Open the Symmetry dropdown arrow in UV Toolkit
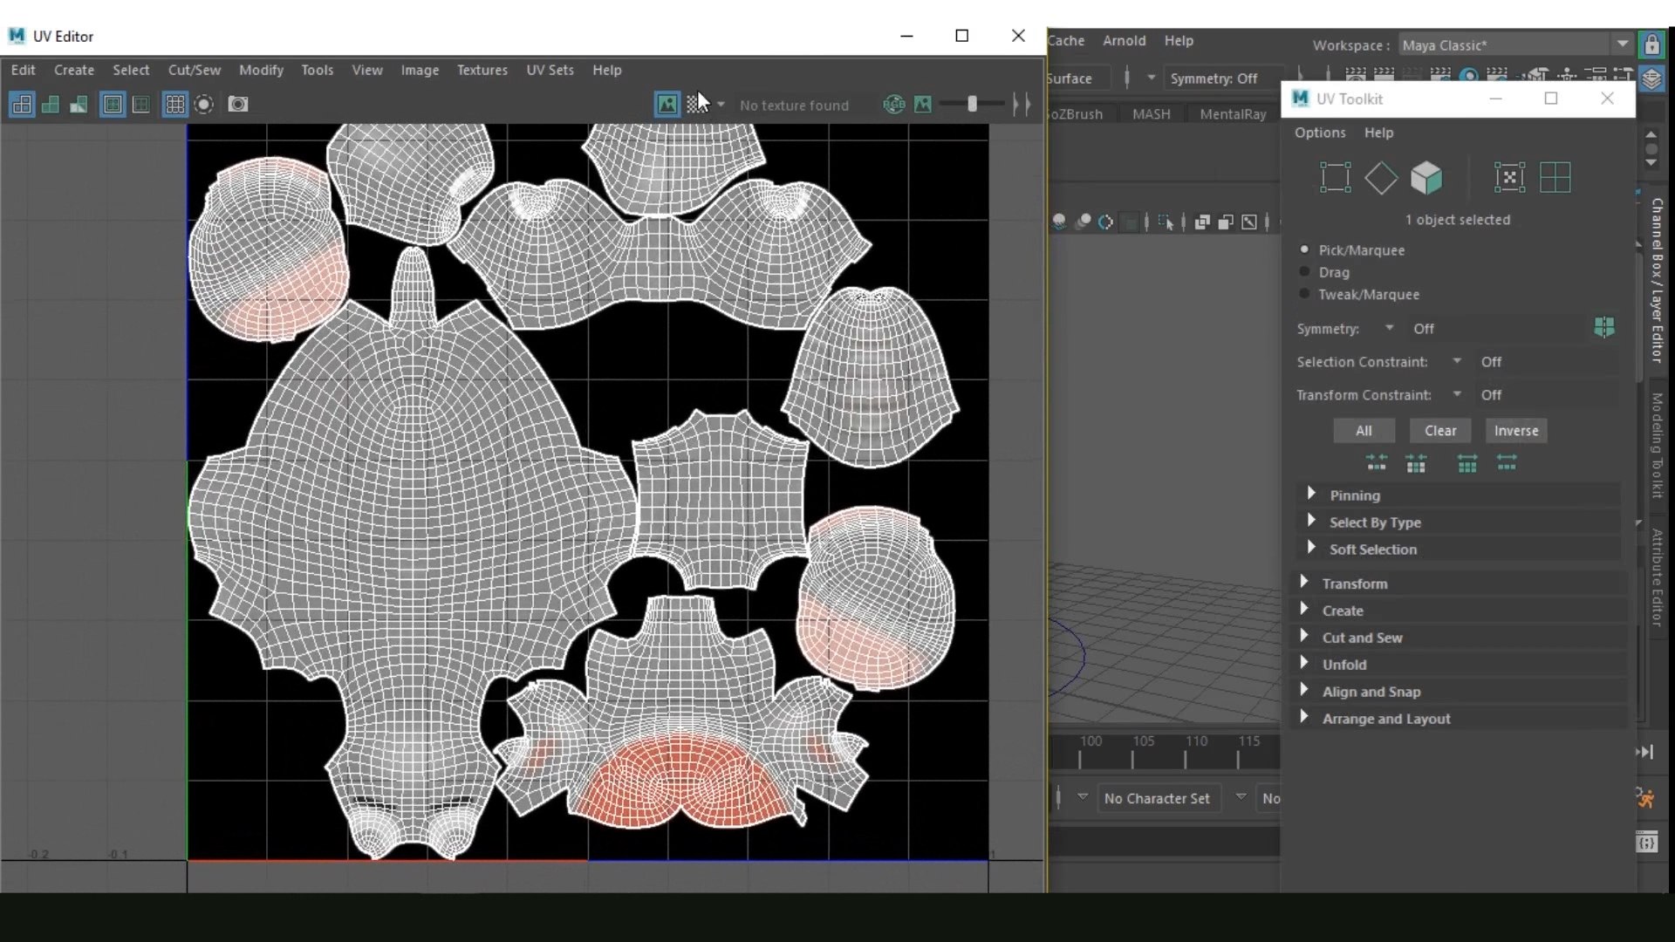 (x=1390, y=328)
